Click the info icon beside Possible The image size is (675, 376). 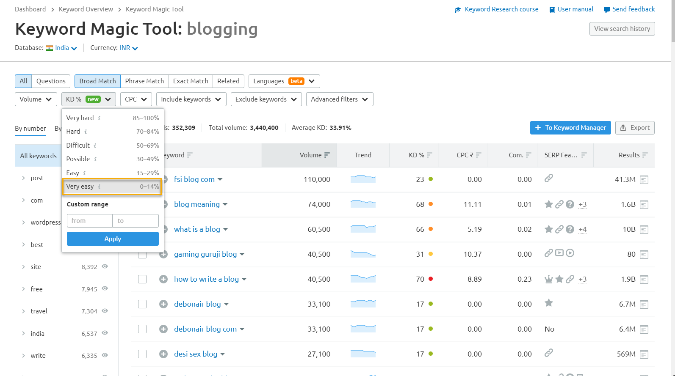95,159
